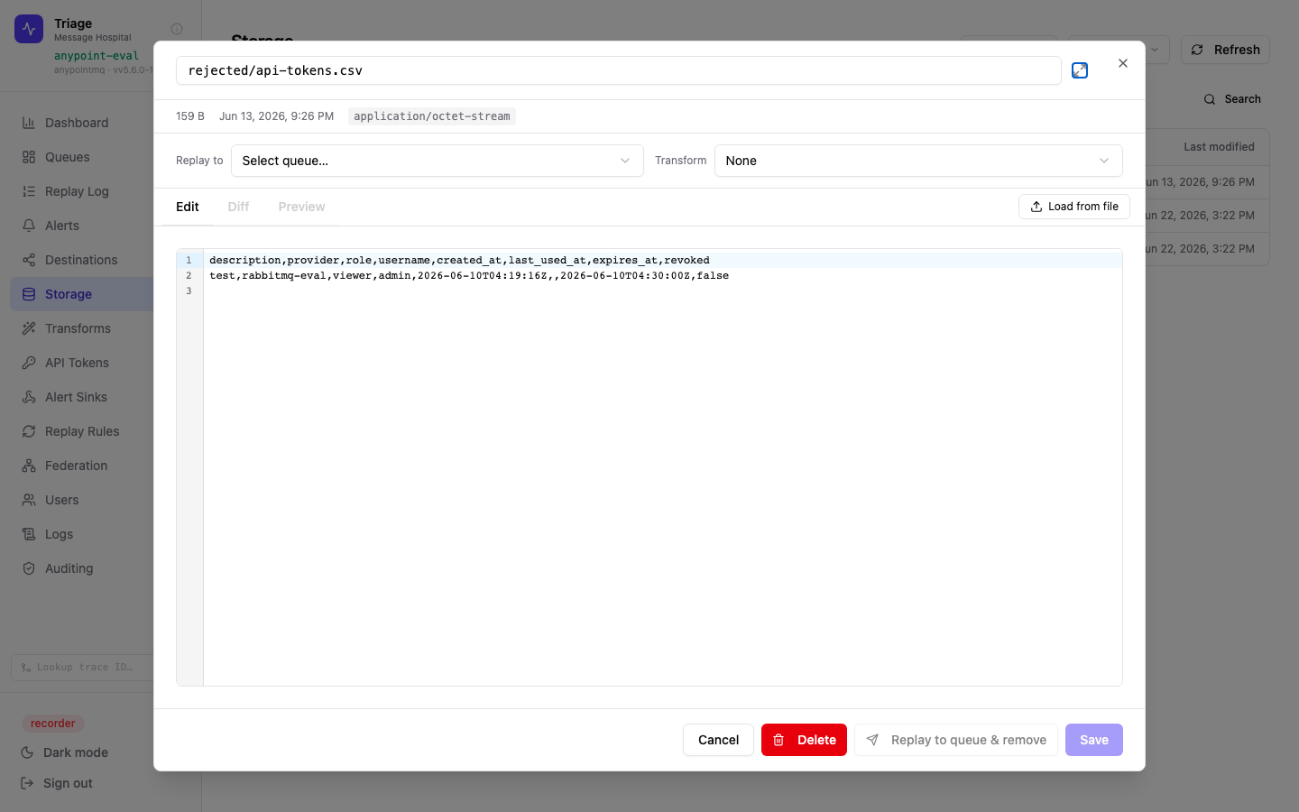The height and width of the screenshot is (812, 1299).
Task: Click the Last modified column header
Action: point(1219,147)
